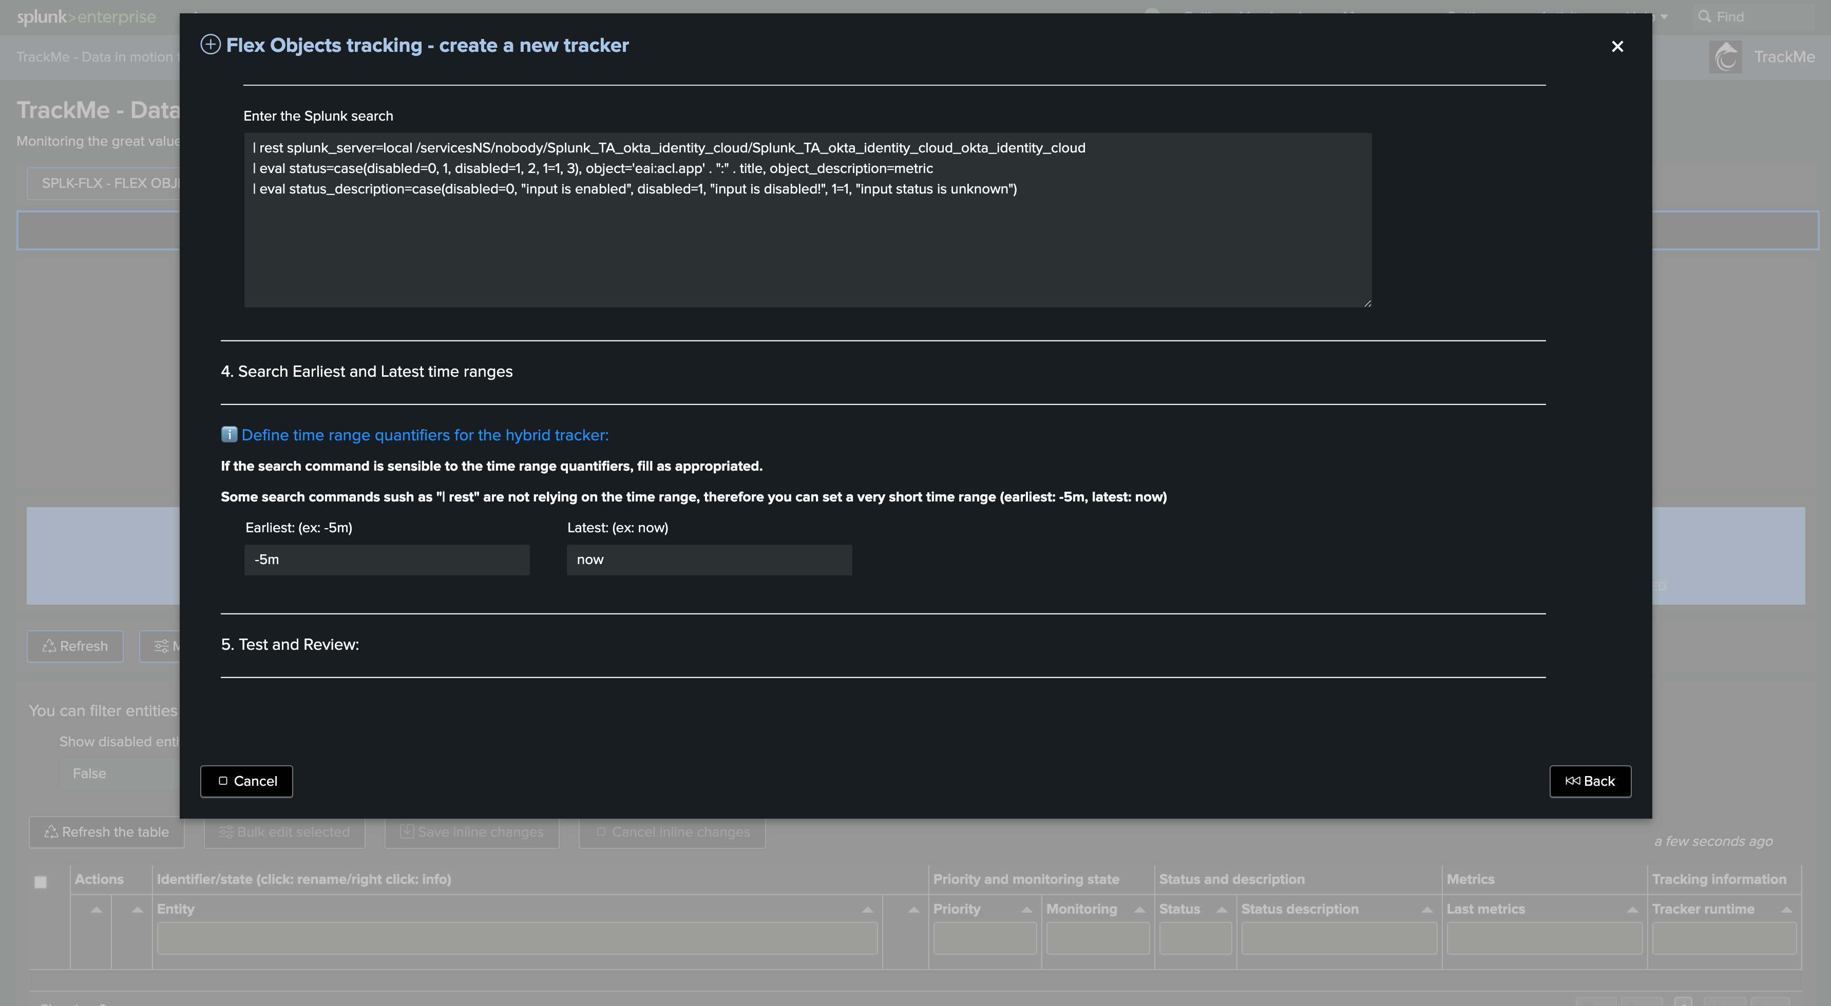Click the Define time range quantifiers heading text

click(425, 435)
